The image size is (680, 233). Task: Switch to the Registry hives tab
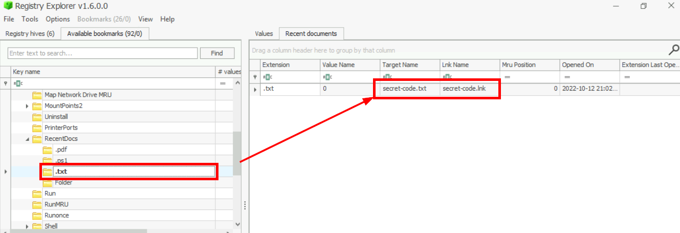pyautogui.click(x=30, y=34)
